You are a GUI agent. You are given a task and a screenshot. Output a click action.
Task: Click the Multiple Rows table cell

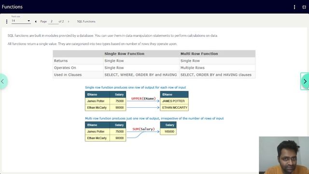[x=217, y=68]
